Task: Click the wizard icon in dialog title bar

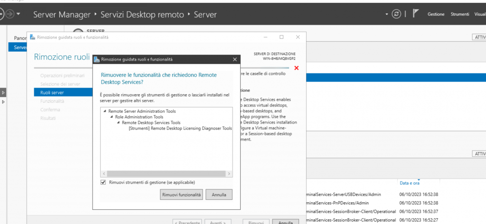Action: [97, 59]
